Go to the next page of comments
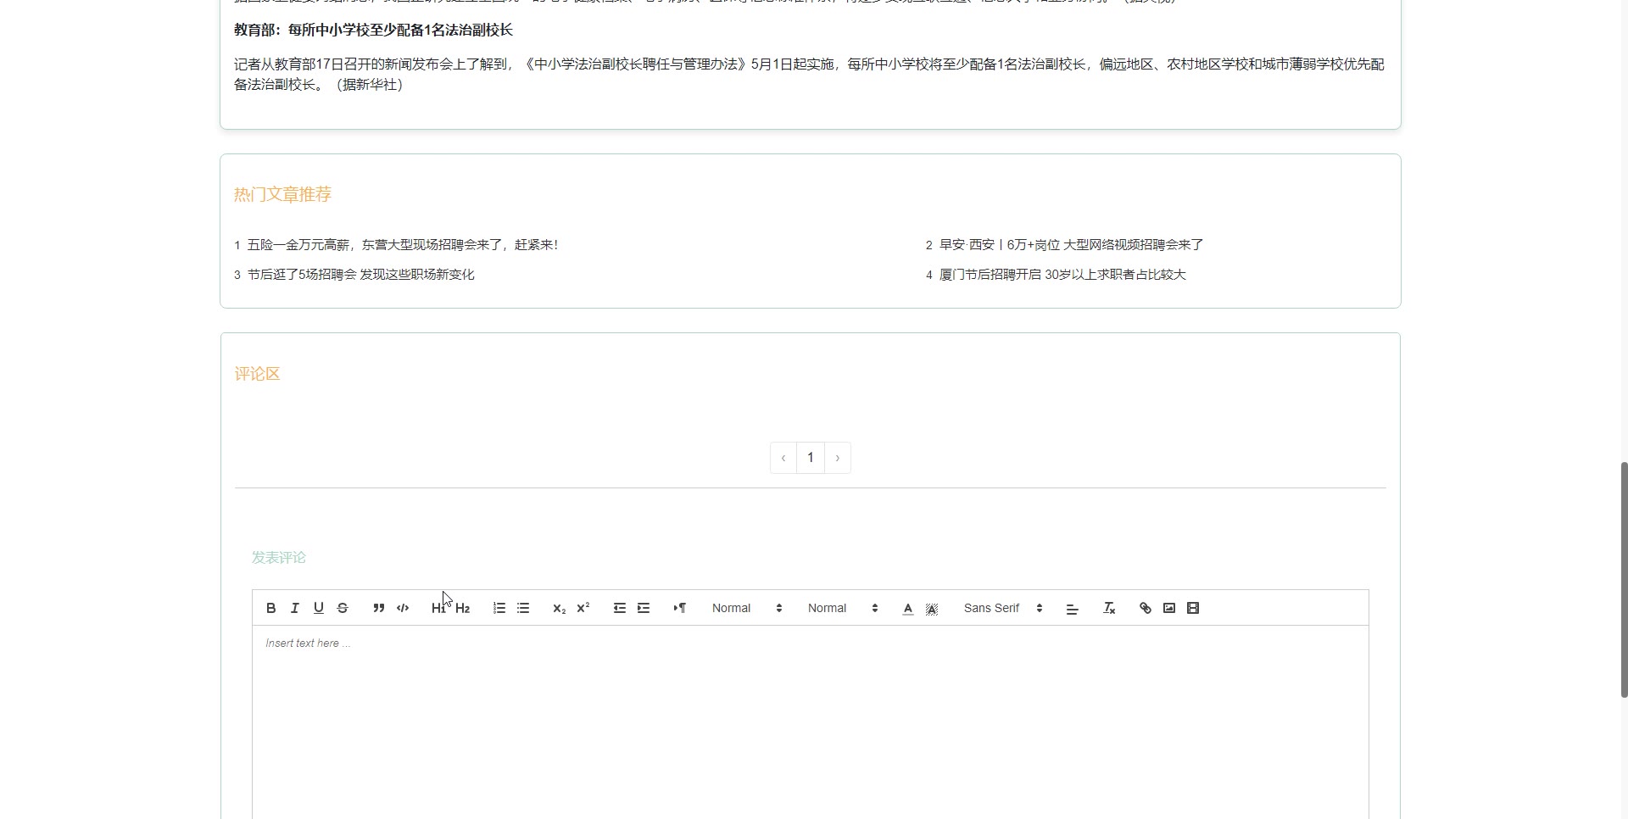 [838, 458]
